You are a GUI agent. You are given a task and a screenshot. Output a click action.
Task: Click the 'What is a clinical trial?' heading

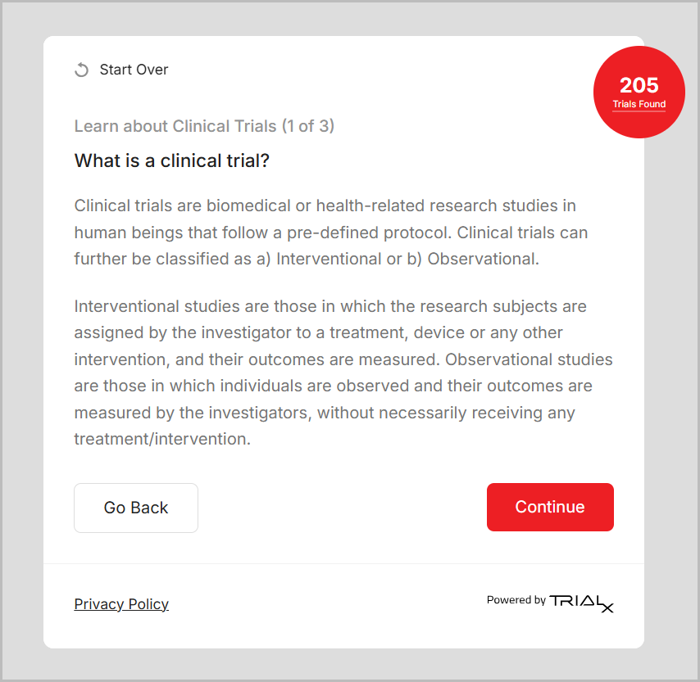coord(172,160)
